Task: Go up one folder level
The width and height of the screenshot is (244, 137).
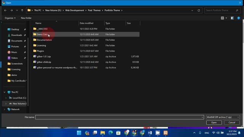Action: 22,10
